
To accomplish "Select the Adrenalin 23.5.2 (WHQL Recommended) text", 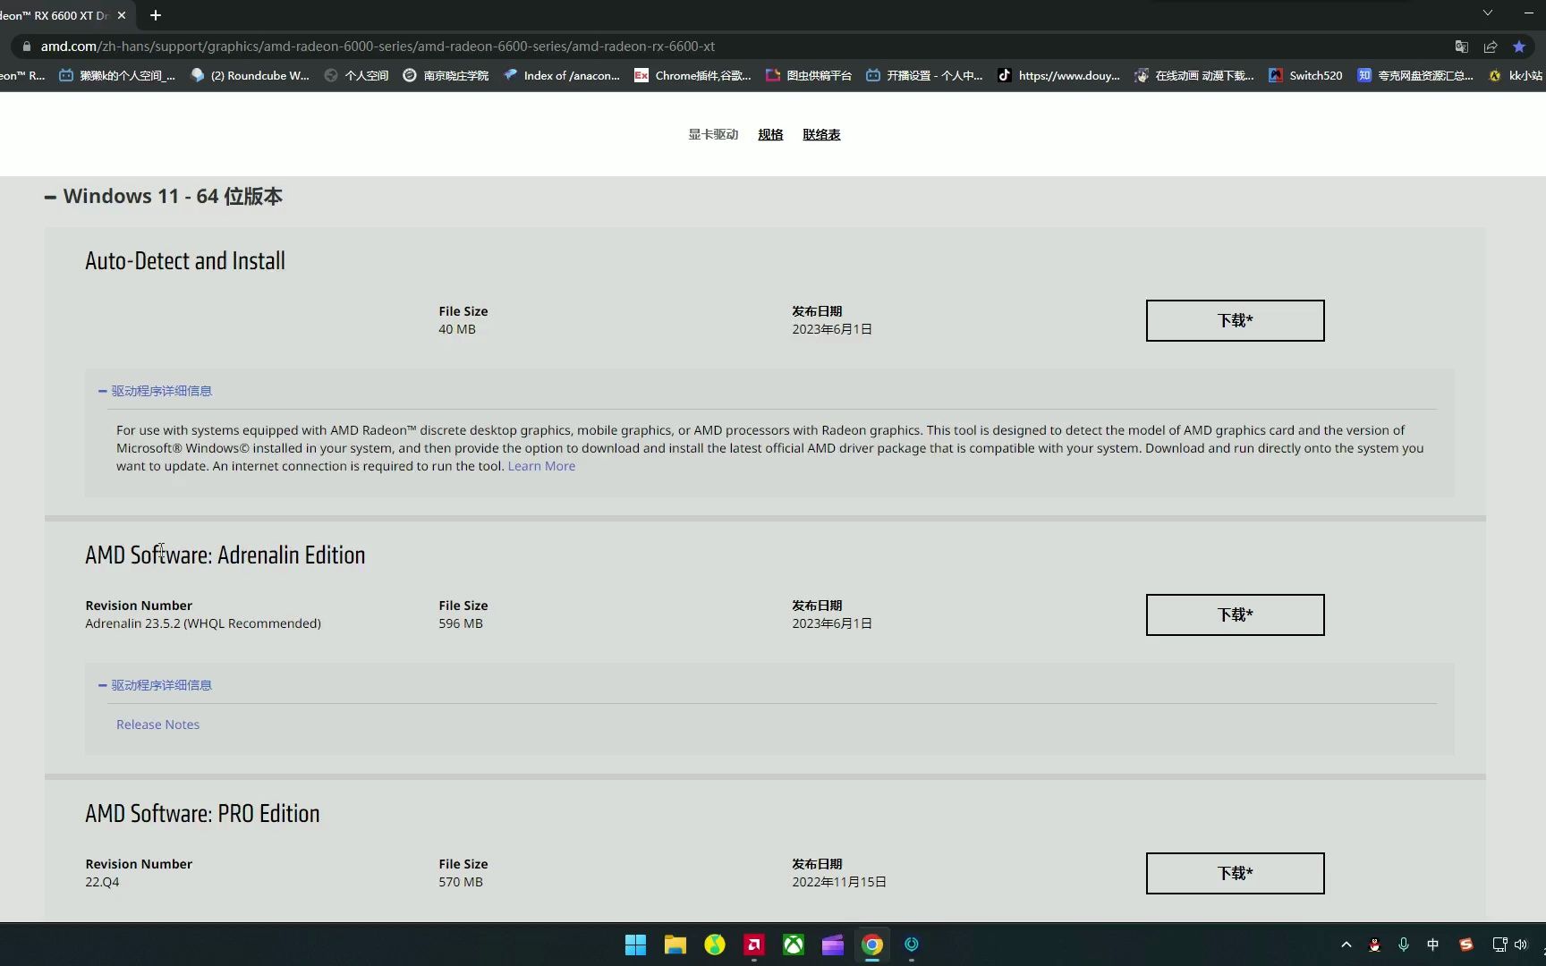I will point(203,623).
